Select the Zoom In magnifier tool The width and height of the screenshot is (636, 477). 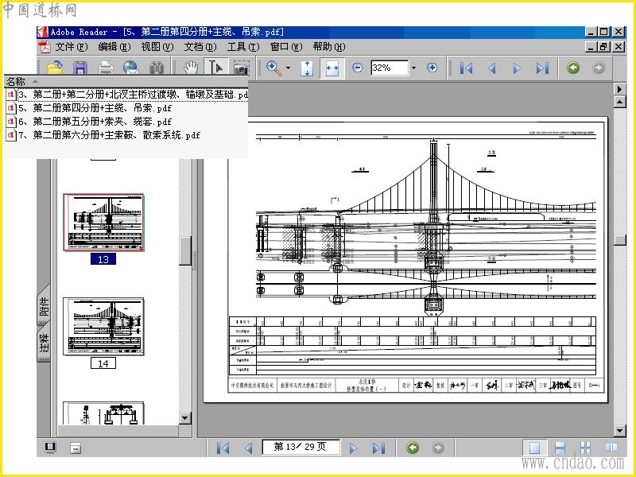tap(273, 68)
